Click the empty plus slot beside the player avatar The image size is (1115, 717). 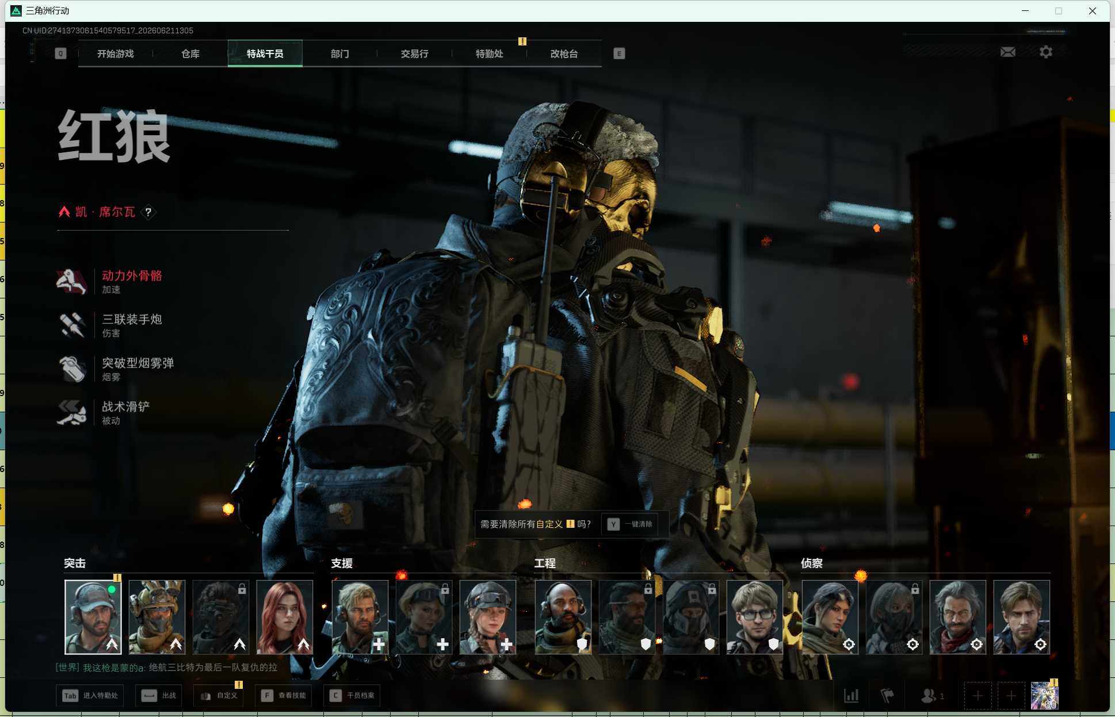(x=1011, y=696)
